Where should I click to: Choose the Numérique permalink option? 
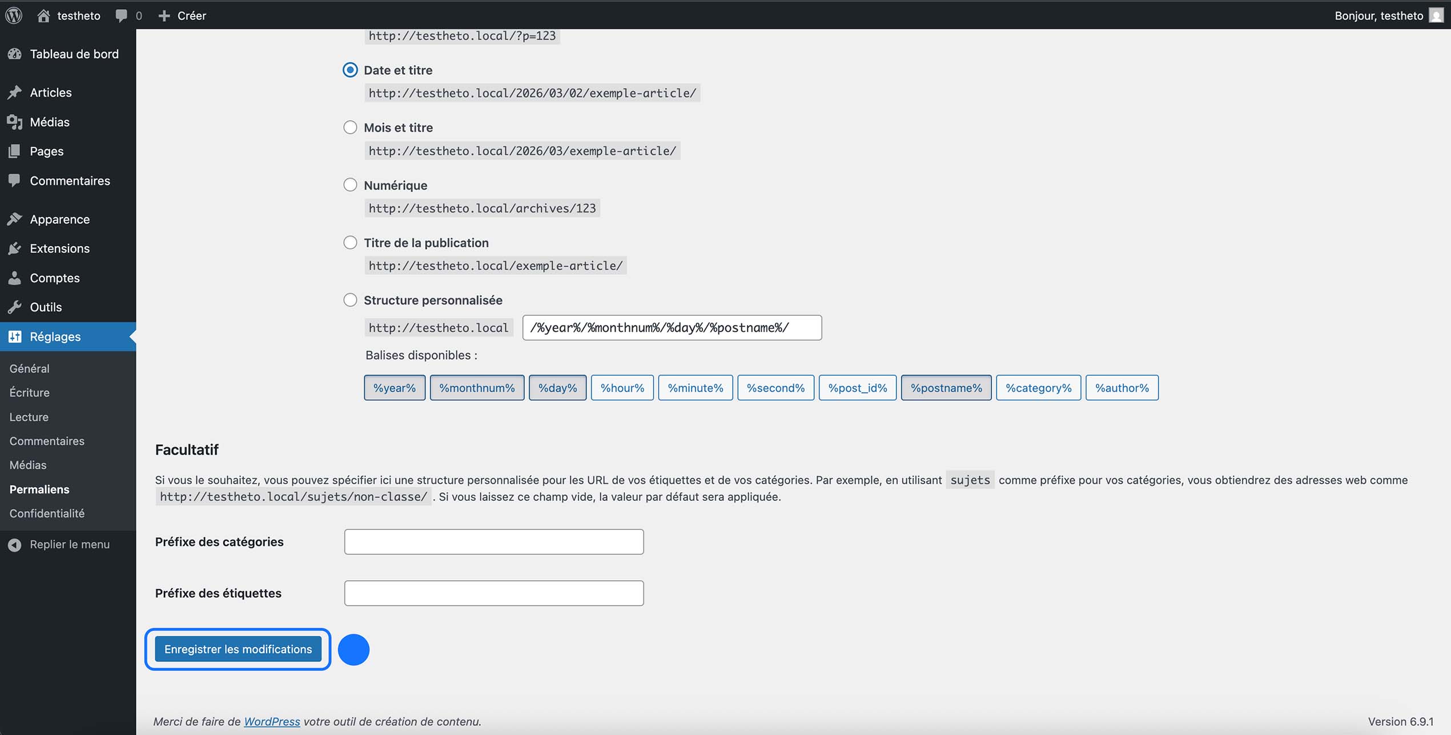(x=350, y=184)
